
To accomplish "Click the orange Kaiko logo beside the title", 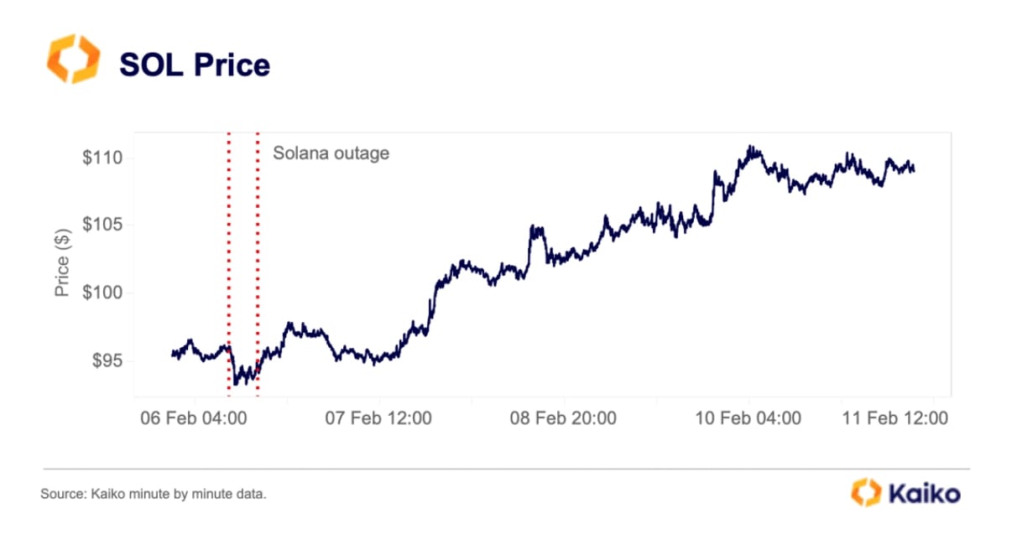I will [73, 59].
